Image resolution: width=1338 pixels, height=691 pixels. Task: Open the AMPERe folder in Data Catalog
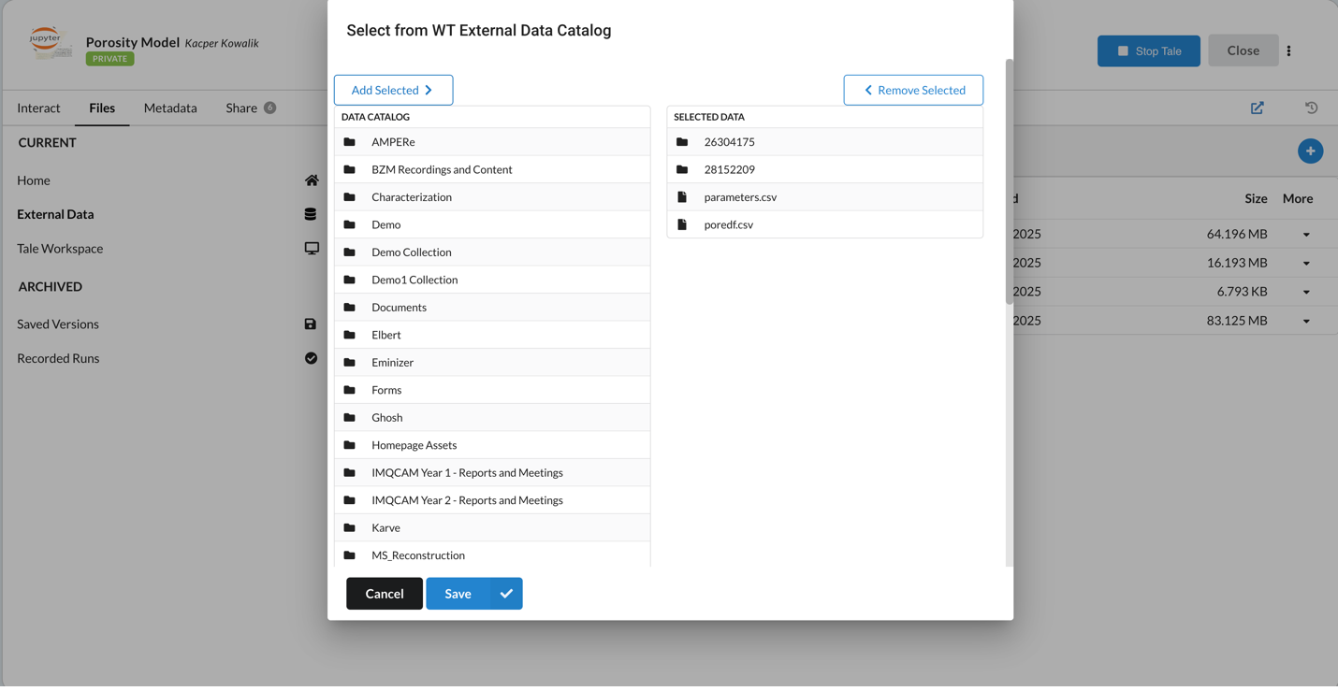[395, 141]
